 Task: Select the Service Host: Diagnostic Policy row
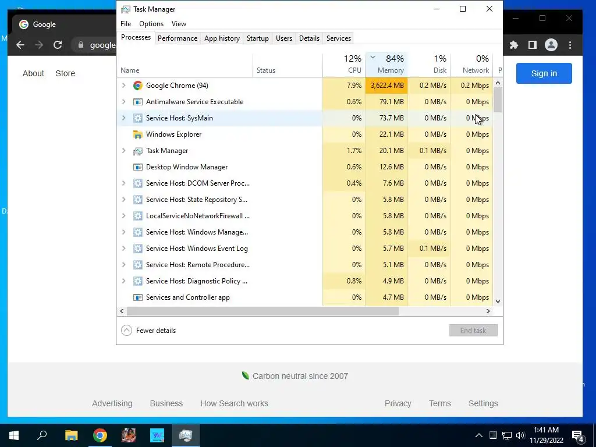[x=305, y=281]
